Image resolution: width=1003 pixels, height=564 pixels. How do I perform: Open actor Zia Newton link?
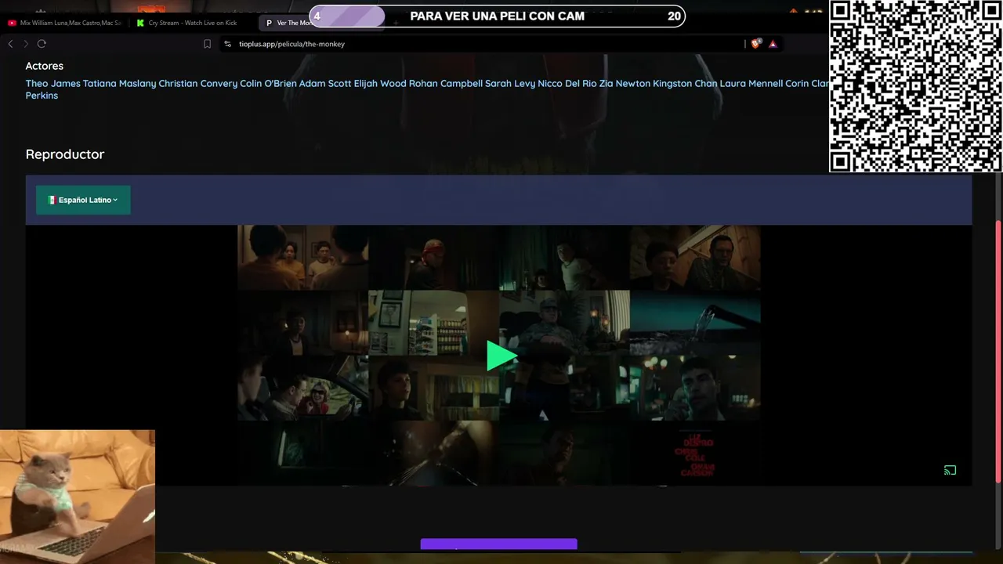click(x=625, y=83)
